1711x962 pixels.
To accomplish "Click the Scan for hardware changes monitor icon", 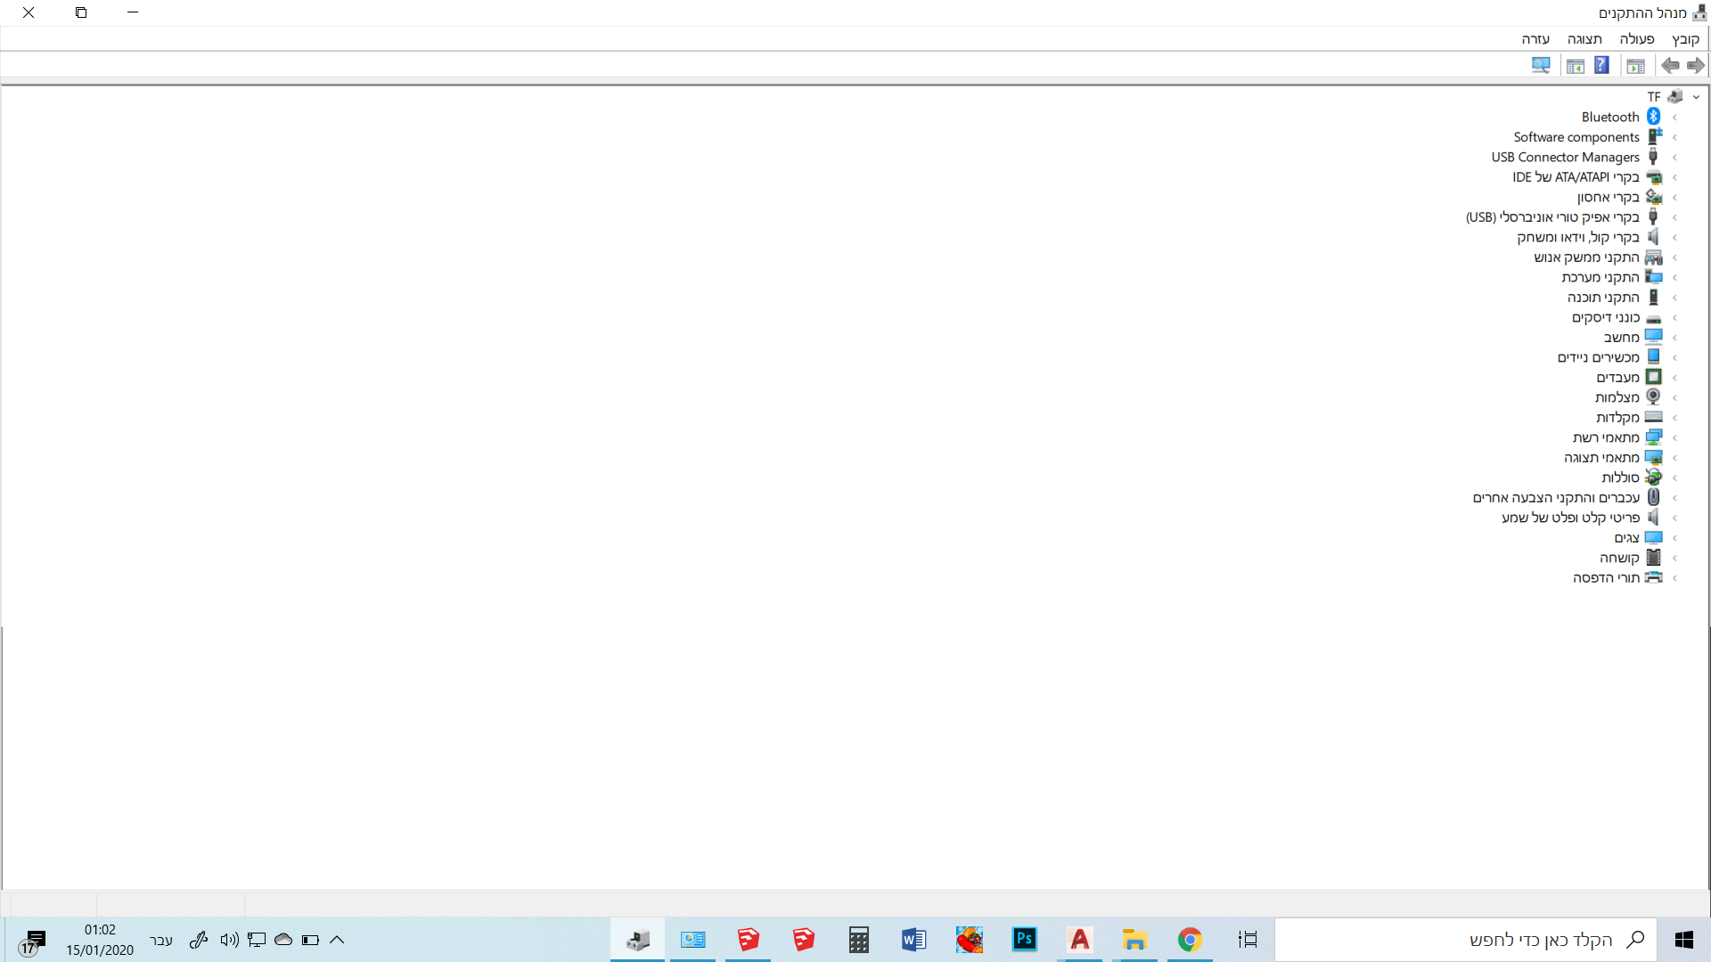I will (1541, 65).
